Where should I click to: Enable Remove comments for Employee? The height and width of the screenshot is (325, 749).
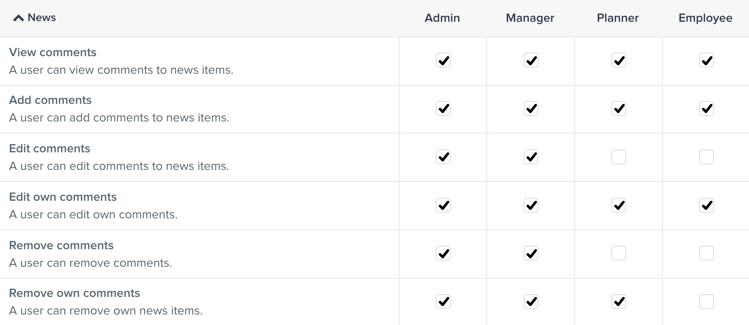point(707,253)
